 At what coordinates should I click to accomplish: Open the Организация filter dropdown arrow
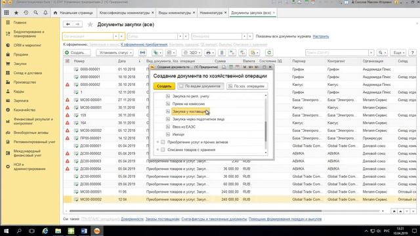pyautogui.click(x=116, y=36)
